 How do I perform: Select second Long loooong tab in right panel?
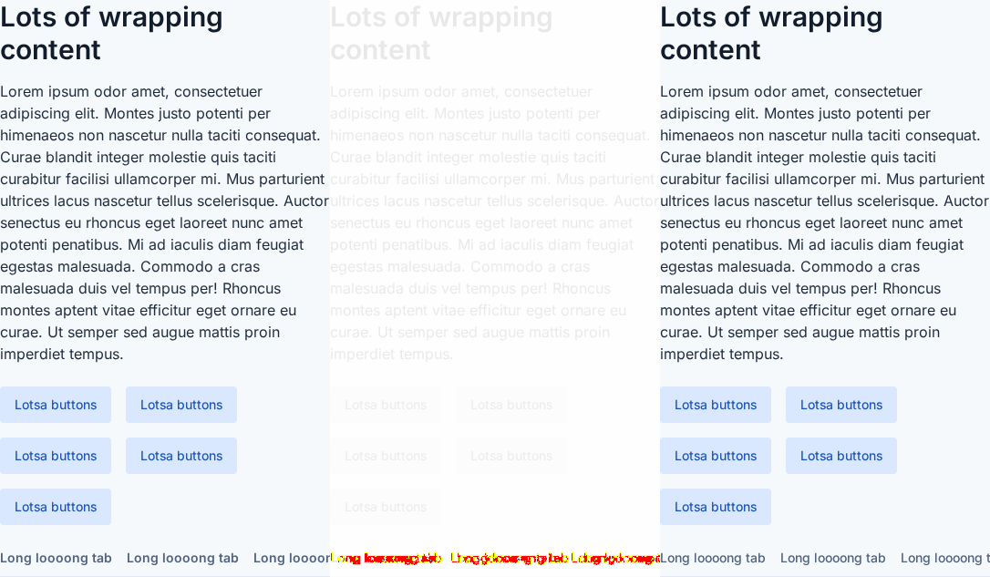coord(833,558)
